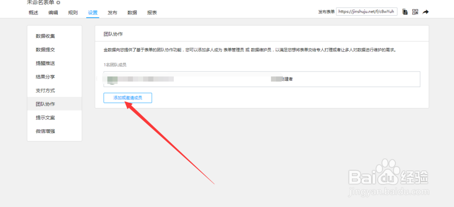Click the 团队协作 panel heading

[113, 34]
